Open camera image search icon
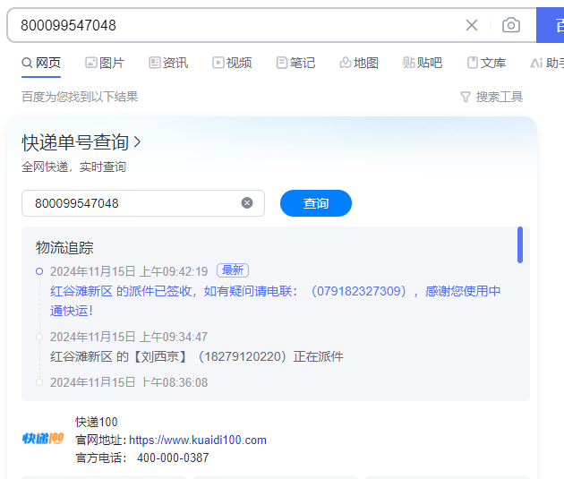The height and width of the screenshot is (479, 564). pos(511,25)
